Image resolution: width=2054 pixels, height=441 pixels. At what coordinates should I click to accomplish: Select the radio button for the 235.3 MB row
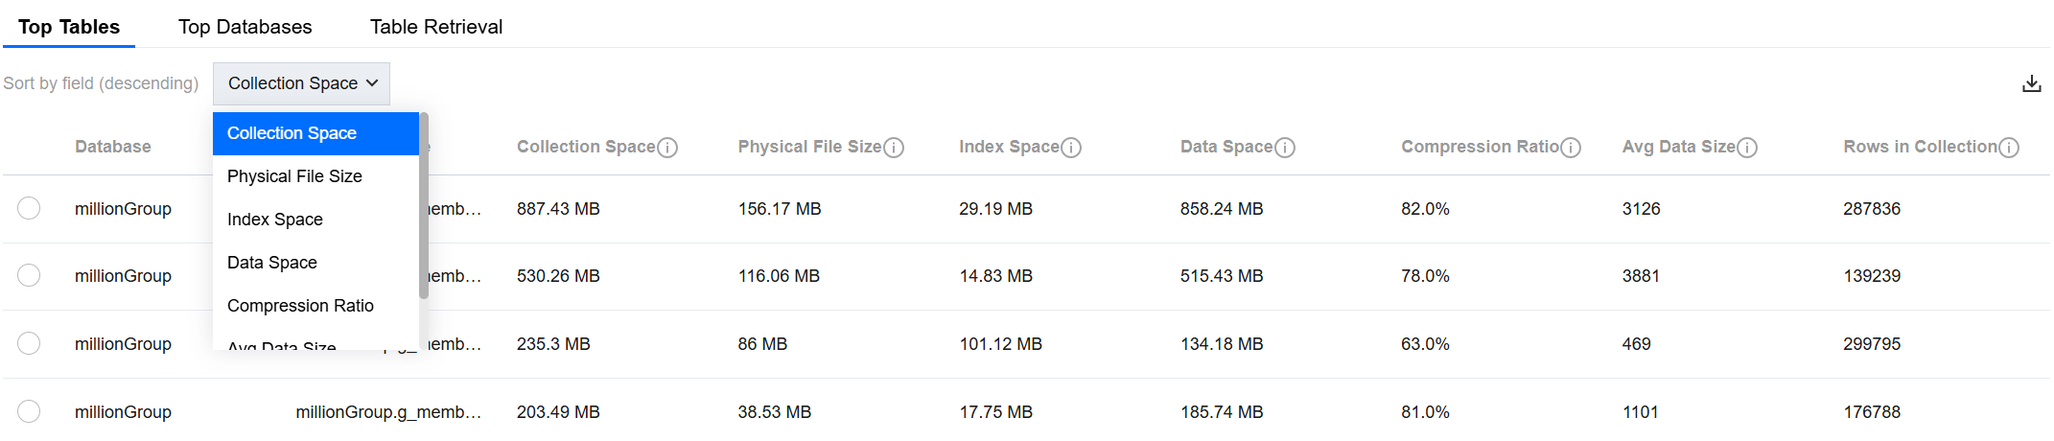(x=29, y=344)
